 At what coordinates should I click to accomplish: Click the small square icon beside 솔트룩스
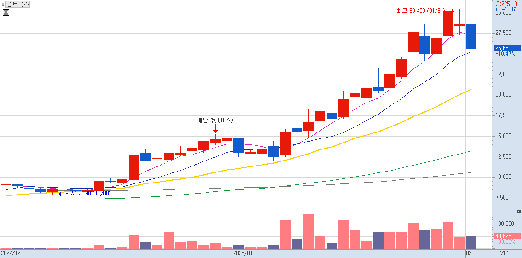[3, 4]
